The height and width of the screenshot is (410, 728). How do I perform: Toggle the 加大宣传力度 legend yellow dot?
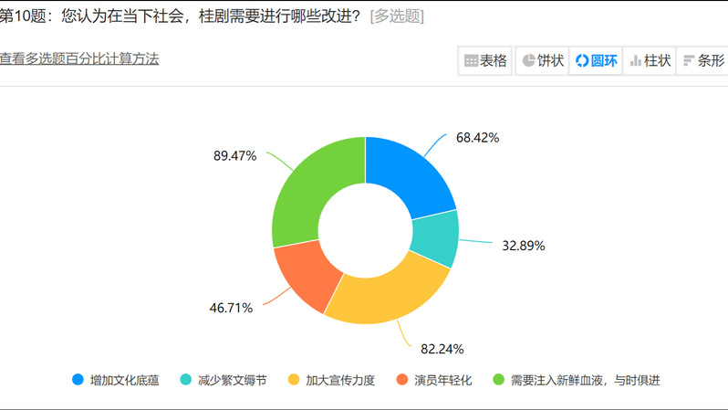point(294,379)
